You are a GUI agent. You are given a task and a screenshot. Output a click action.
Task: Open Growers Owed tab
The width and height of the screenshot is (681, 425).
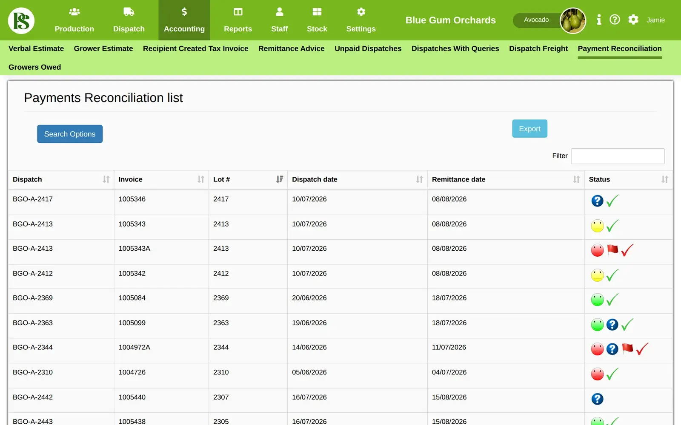click(x=34, y=67)
